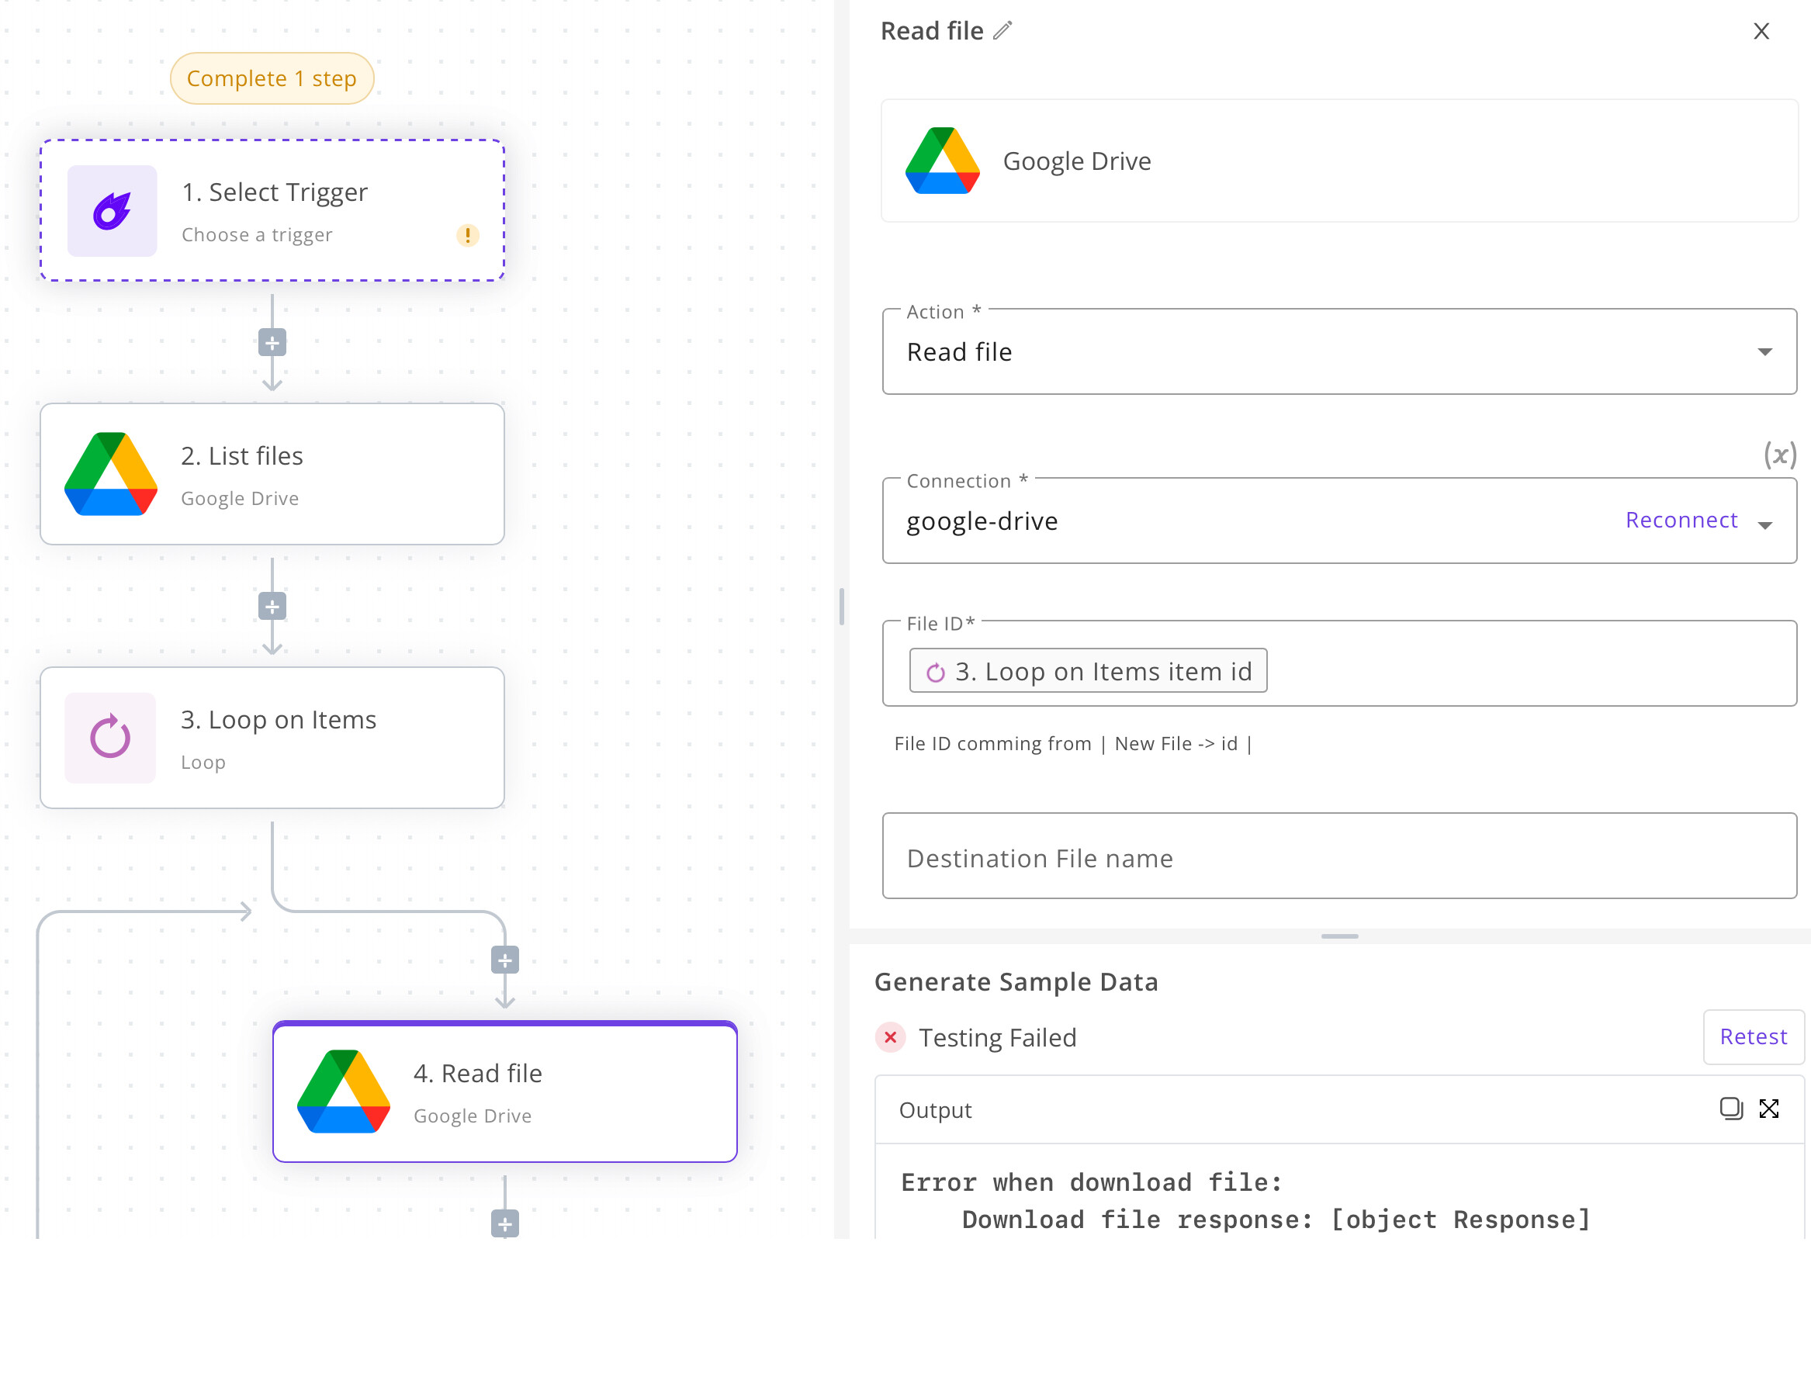Click the vertical splitter between canvas and panel

coord(841,607)
